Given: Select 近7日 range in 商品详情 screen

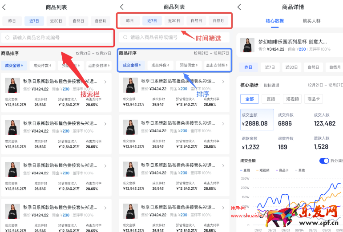Looking at the screenshot, I should [270, 67].
